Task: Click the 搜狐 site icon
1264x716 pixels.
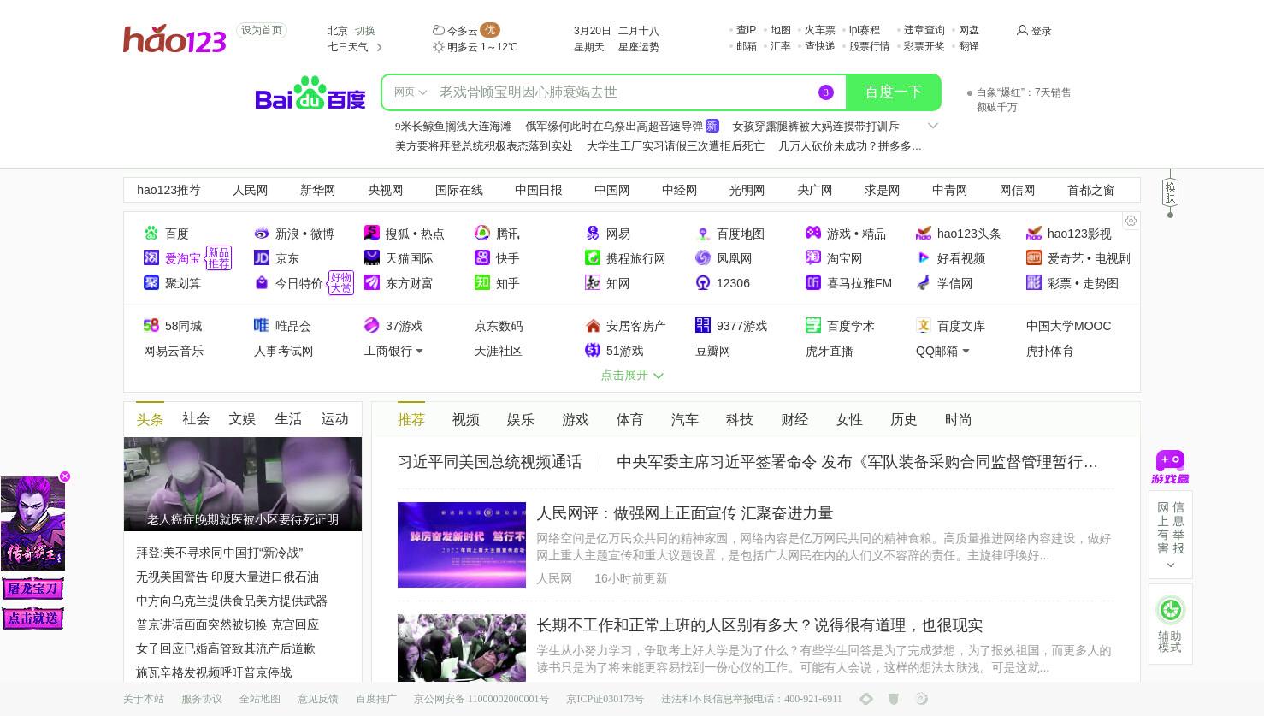Action: (372, 233)
